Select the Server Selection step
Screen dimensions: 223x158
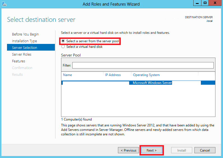[x=31, y=48]
